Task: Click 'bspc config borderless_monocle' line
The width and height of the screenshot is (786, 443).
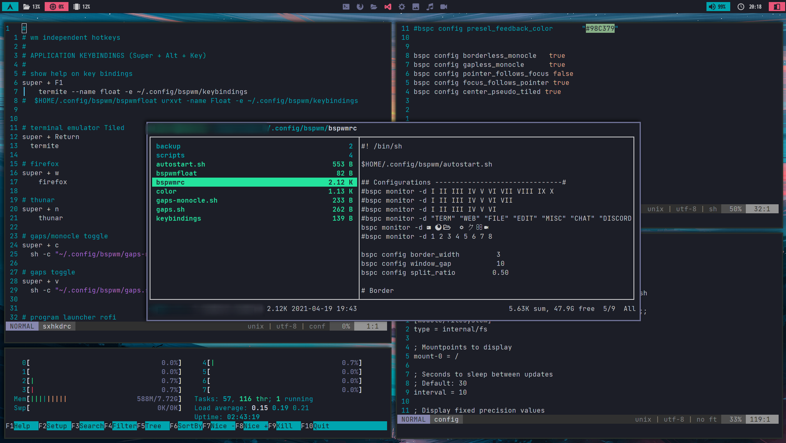Action: tap(490, 56)
